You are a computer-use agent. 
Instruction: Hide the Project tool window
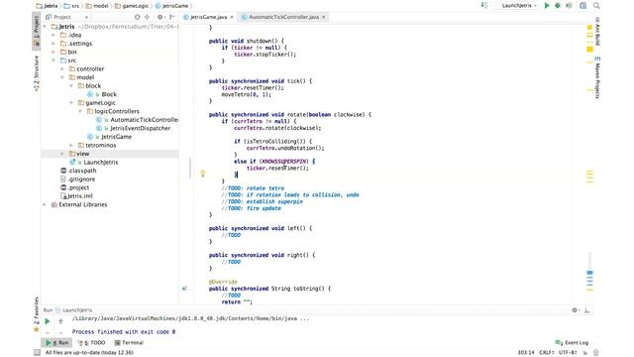point(172,17)
